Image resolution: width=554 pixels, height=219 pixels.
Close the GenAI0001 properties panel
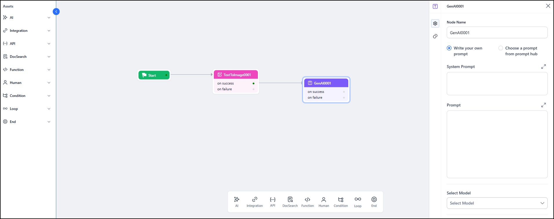(x=548, y=6)
